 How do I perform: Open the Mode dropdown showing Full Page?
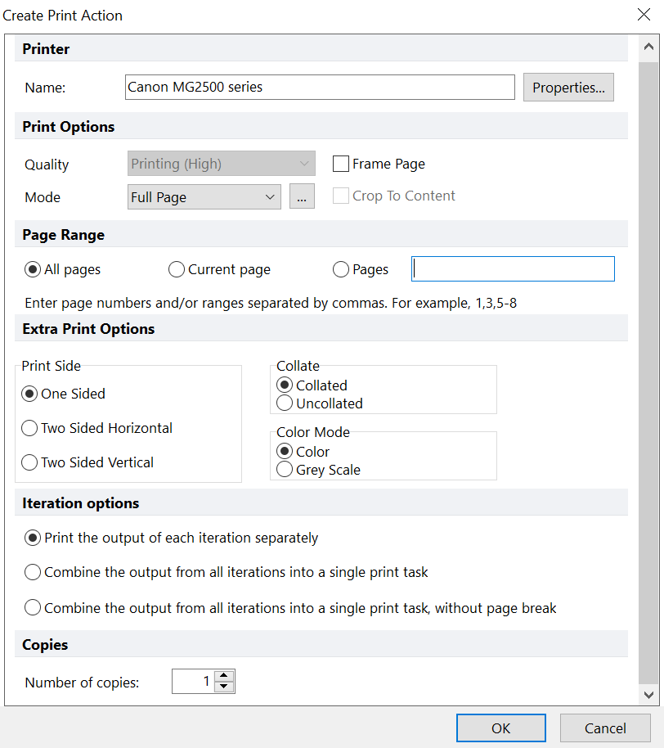[204, 197]
